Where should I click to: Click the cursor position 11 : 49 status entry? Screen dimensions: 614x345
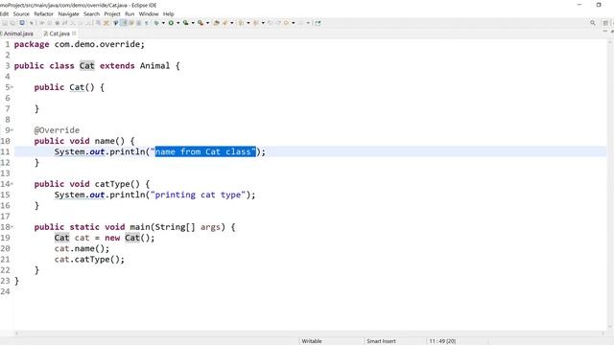click(442, 341)
